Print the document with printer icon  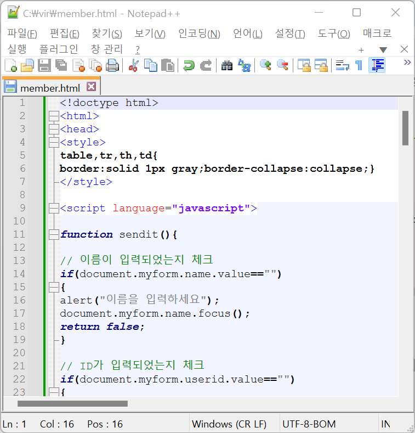click(x=112, y=66)
